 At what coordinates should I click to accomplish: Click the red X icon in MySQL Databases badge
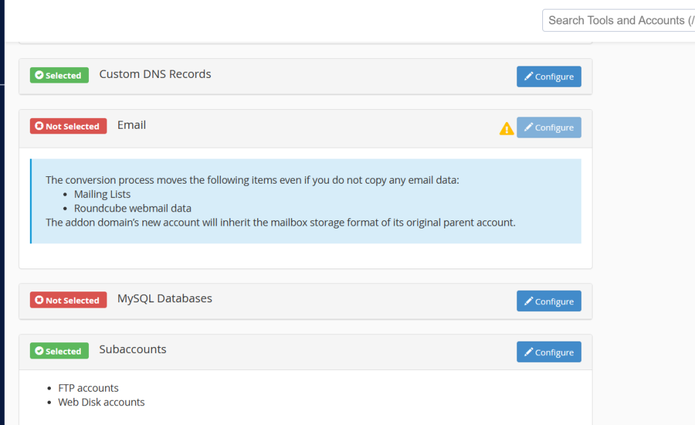(x=39, y=300)
